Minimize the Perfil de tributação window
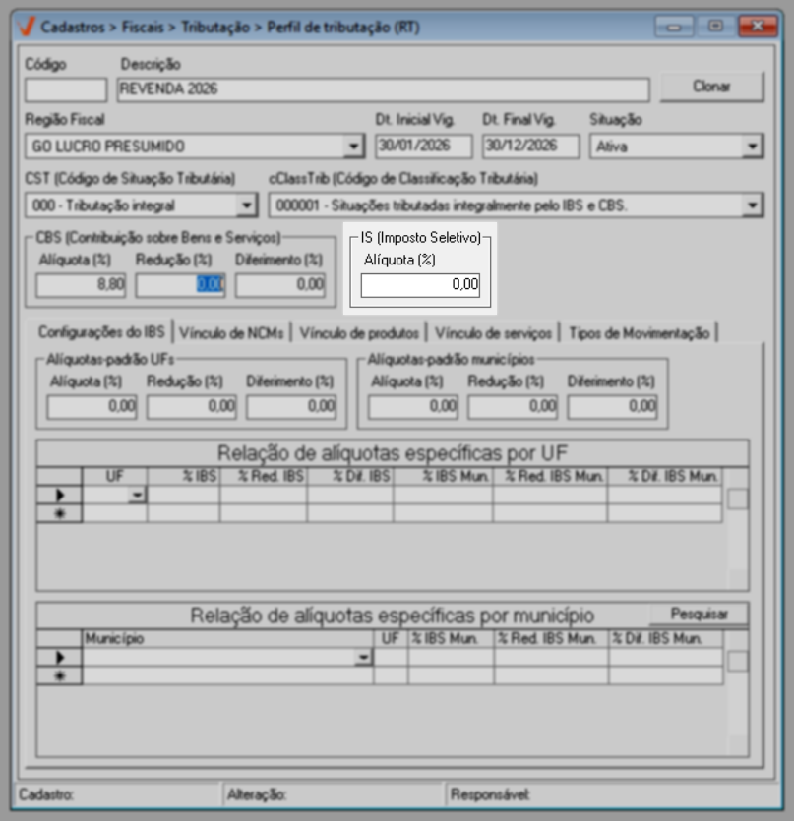Screen dimensions: 794x821 tap(674, 27)
